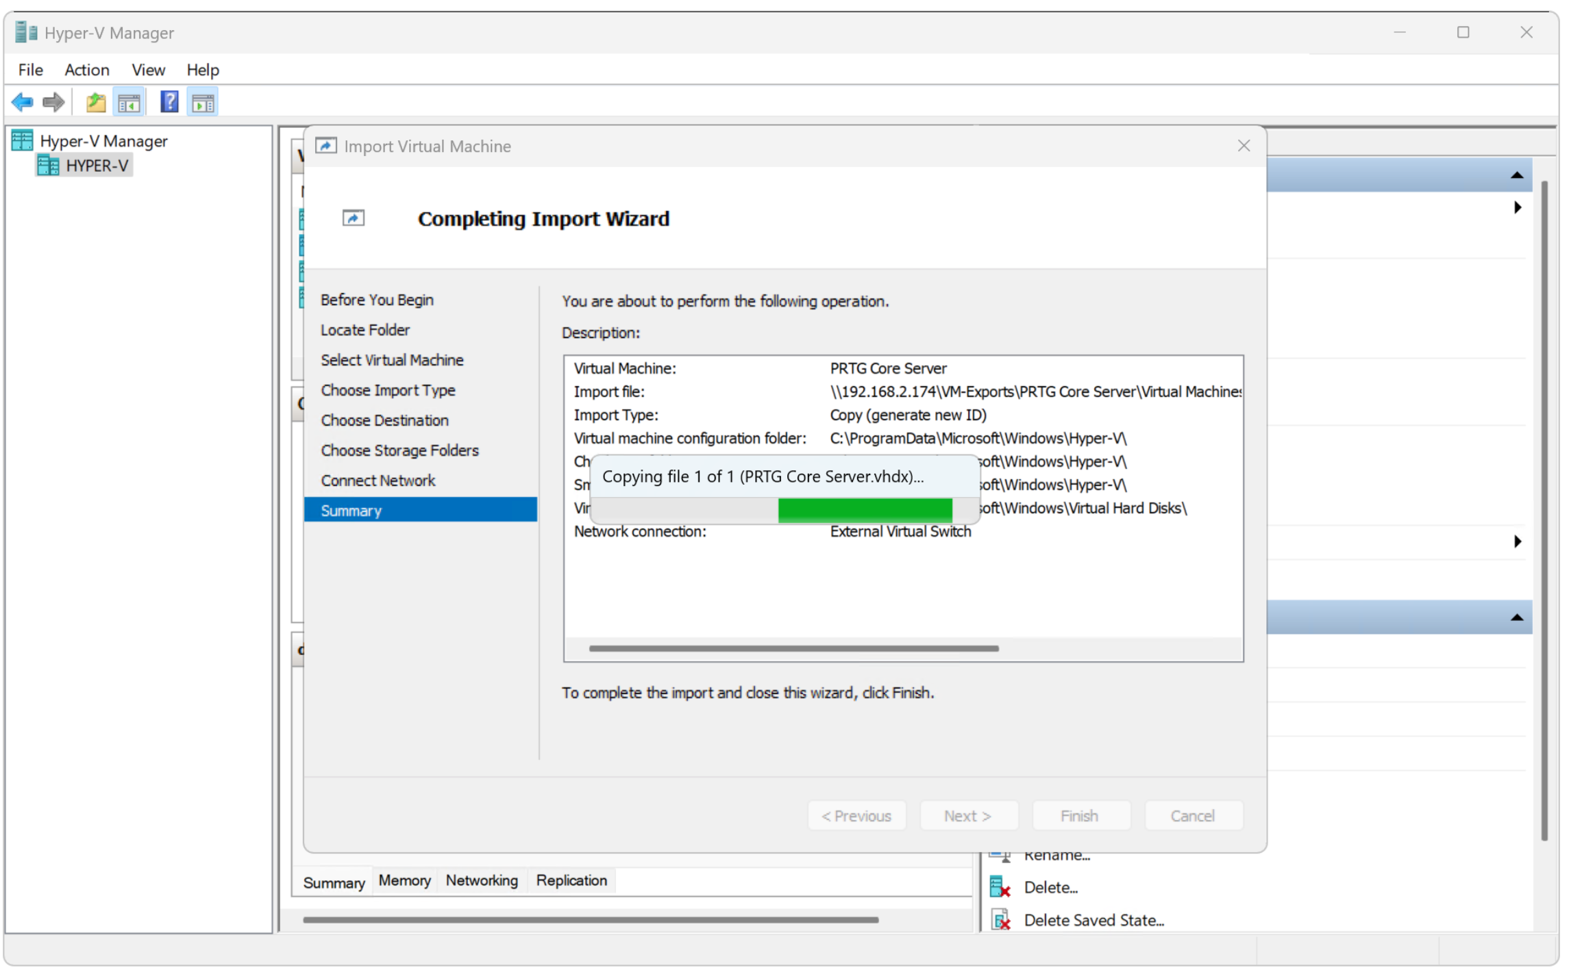Select the Hyper-V Manager root tree node
This screenshot has width=1569, height=972.
[103, 141]
